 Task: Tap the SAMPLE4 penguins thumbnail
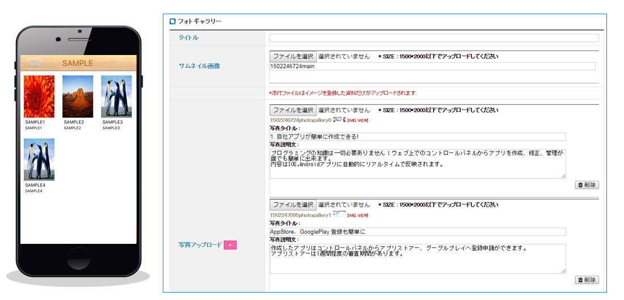click(39, 159)
